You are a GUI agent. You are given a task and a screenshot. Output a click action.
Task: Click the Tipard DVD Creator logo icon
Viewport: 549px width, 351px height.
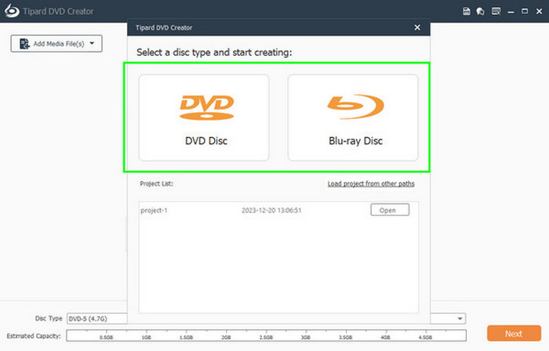coord(12,11)
